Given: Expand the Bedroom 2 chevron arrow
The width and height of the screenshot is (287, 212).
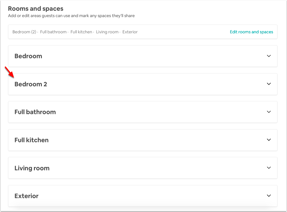Looking at the screenshot, I should [x=269, y=84].
